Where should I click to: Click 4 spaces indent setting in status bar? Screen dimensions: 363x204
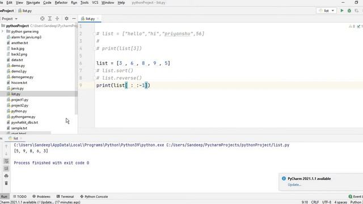click(340, 202)
